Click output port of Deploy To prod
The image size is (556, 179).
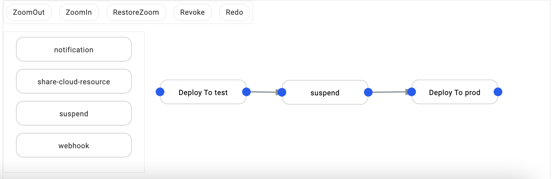(498, 92)
